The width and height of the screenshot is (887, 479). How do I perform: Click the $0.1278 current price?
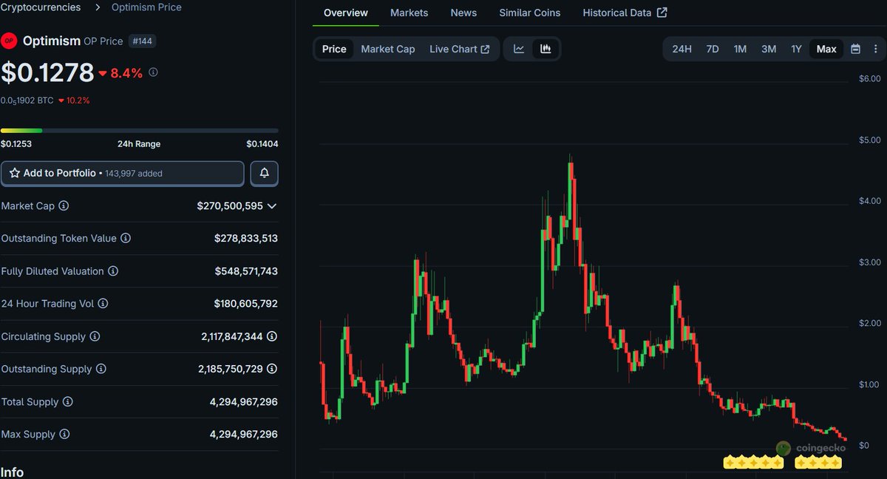pyautogui.click(x=47, y=72)
